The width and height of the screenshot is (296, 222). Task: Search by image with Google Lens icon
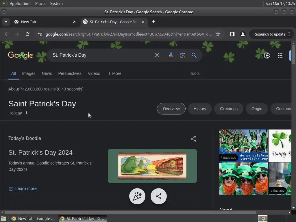(183, 55)
